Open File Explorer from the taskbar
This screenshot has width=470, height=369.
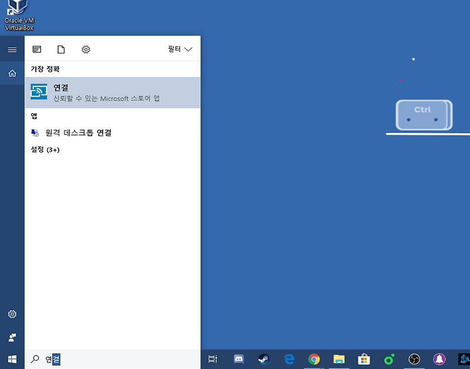click(x=339, y=359)
